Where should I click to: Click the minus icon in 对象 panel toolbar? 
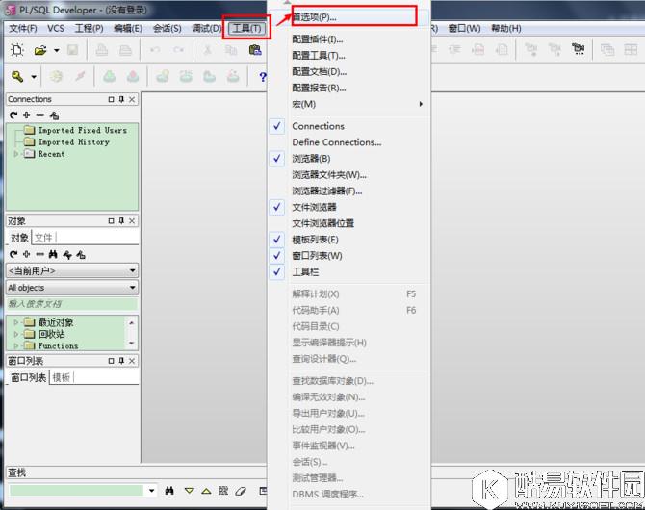point(39,254)
